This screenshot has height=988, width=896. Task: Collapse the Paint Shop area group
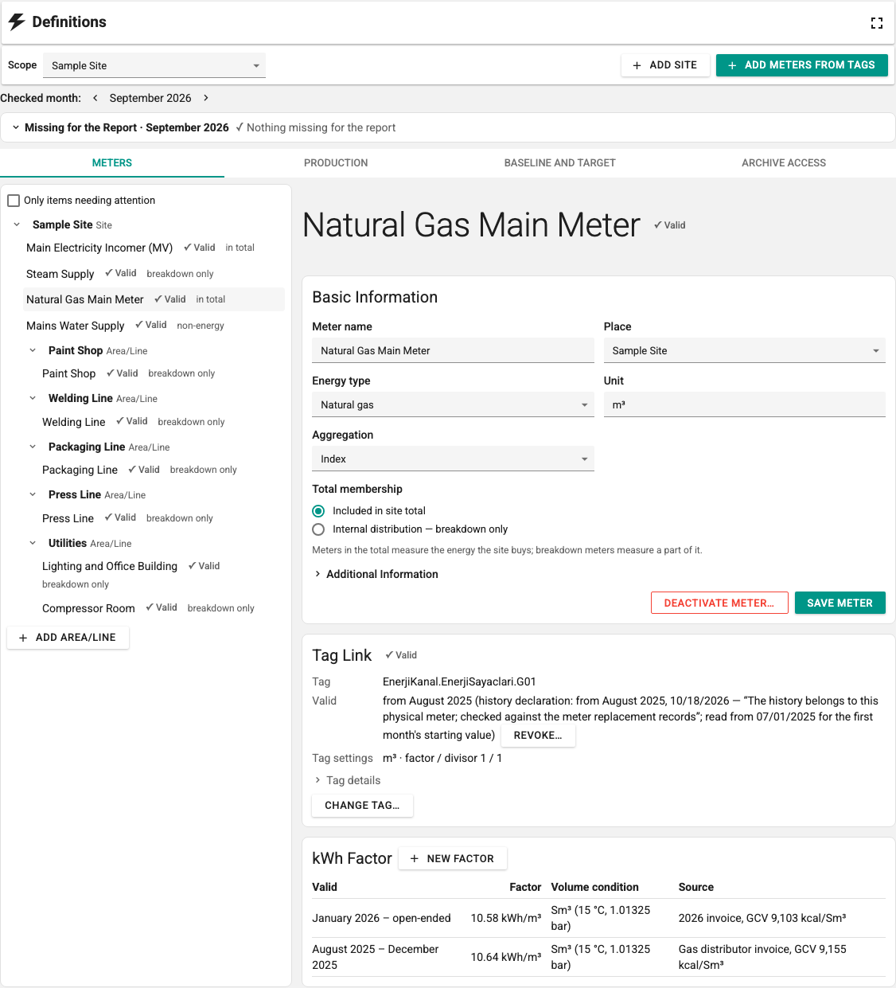tap(33, 350)
